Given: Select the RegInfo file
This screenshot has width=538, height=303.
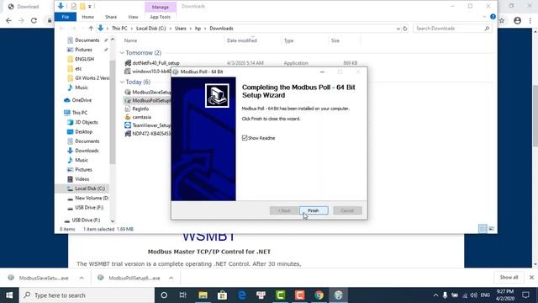Looking at the screenshot, I should [140, 109].
